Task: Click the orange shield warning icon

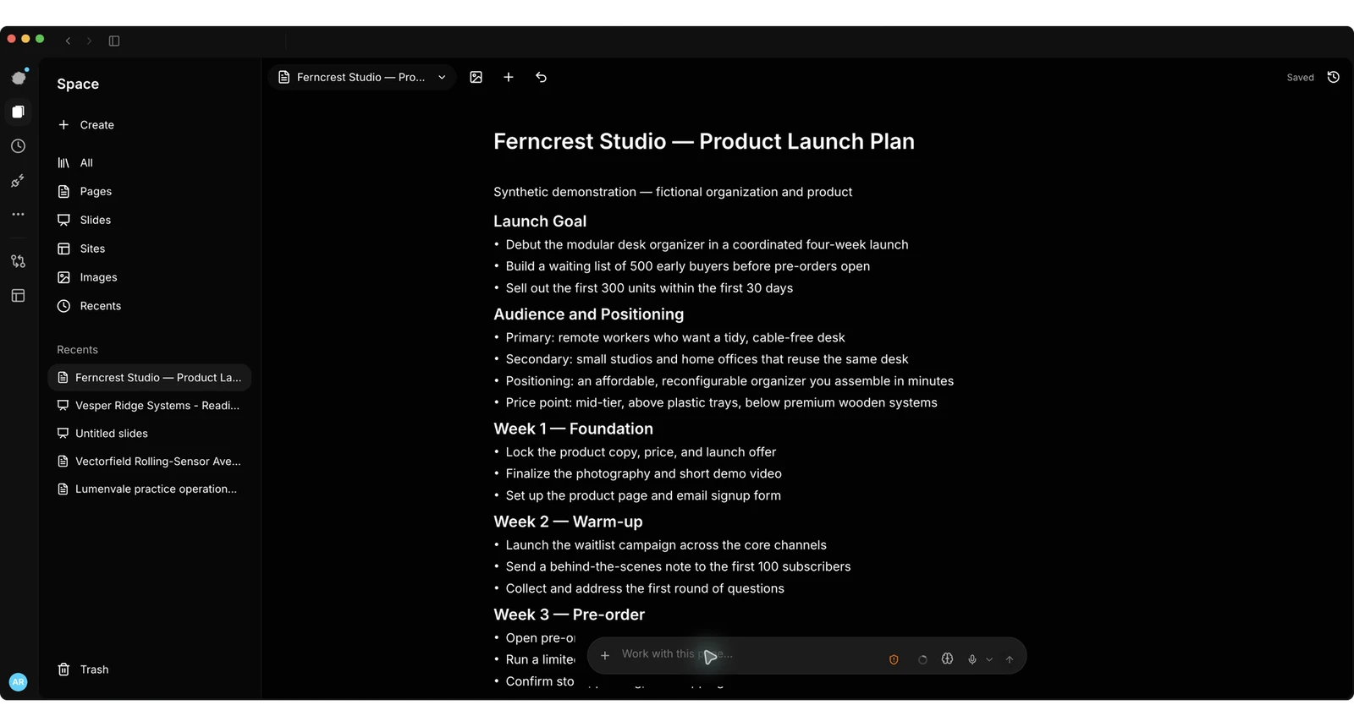Action: (x=894, y=659)
